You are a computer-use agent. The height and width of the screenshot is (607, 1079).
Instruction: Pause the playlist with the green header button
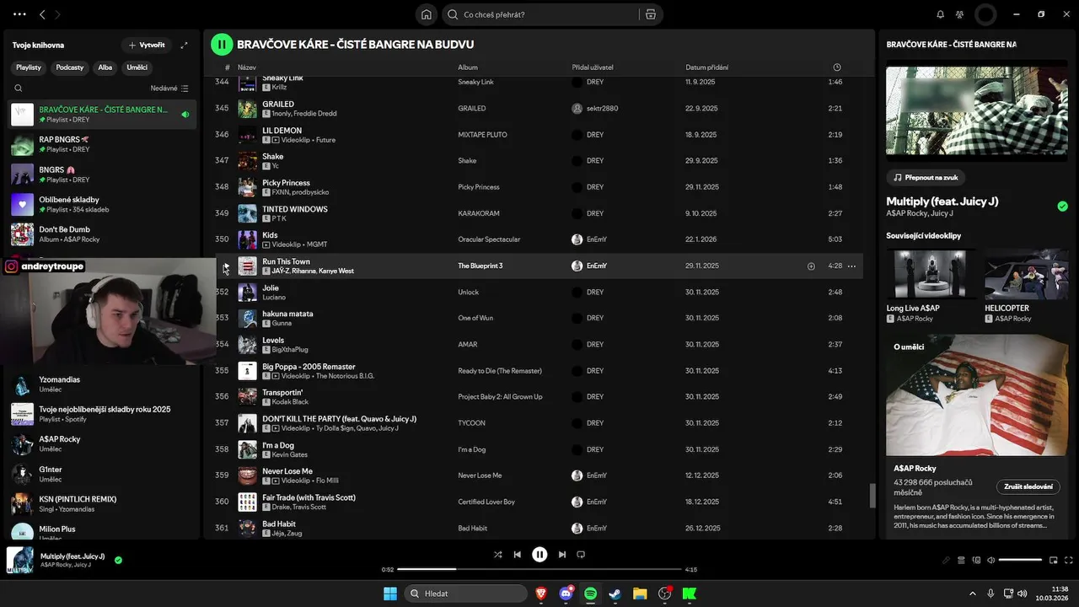(x=222, y=44)
